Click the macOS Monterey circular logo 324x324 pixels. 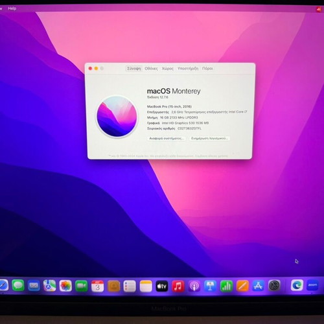coord(117,117)
